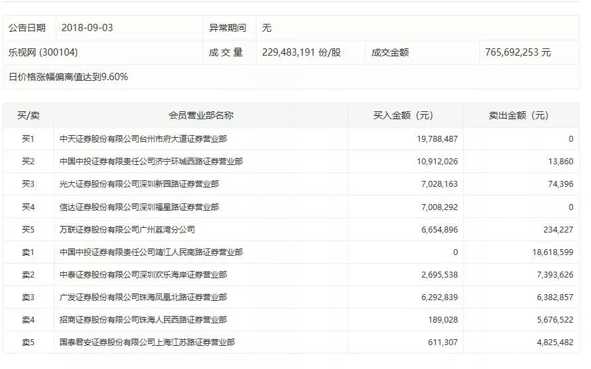
Task: Click 光大证券股份有限公司深圳新园路证券营业部
Action: tap(139, 184)
